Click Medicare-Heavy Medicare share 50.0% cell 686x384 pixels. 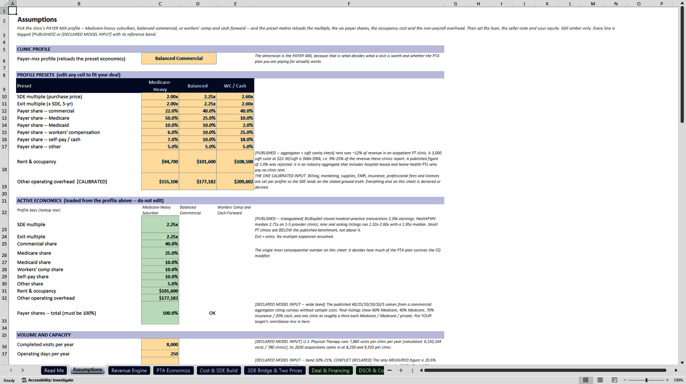click(x=160, y=118)
